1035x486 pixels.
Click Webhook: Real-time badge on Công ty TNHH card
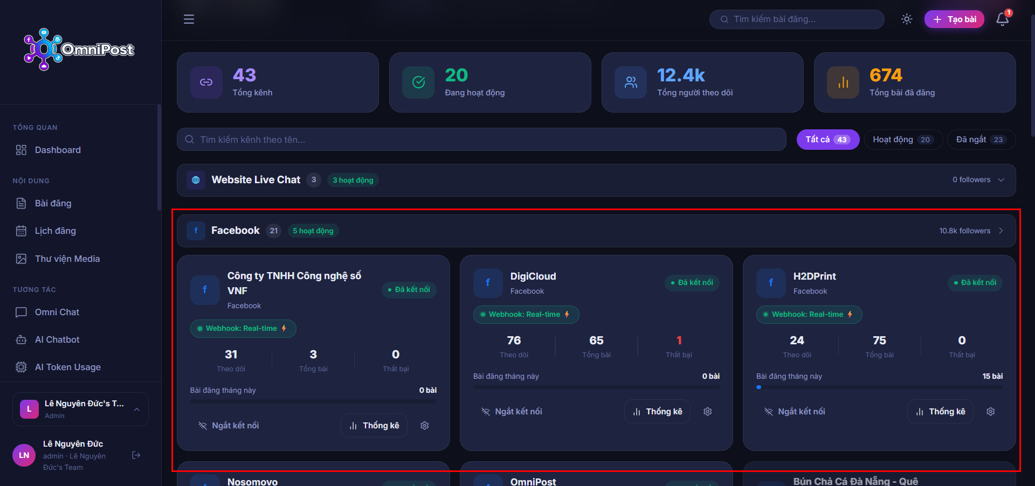pyautogui.click(x=243, y=329)
